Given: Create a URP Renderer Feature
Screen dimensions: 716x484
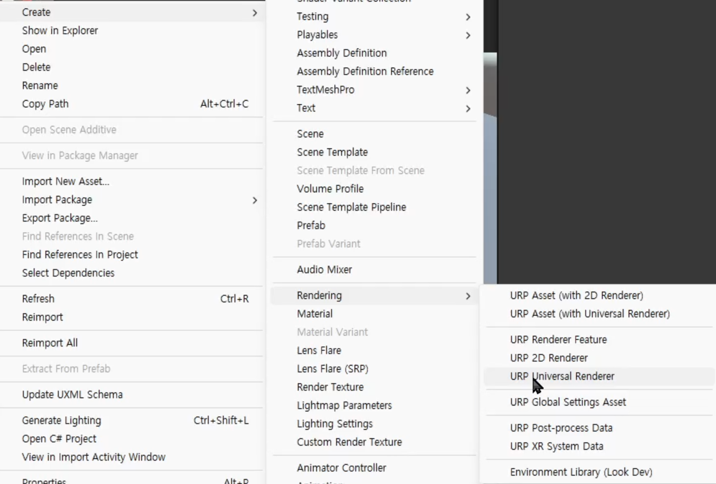Looking at the screenshot, I should click(599, 340).
